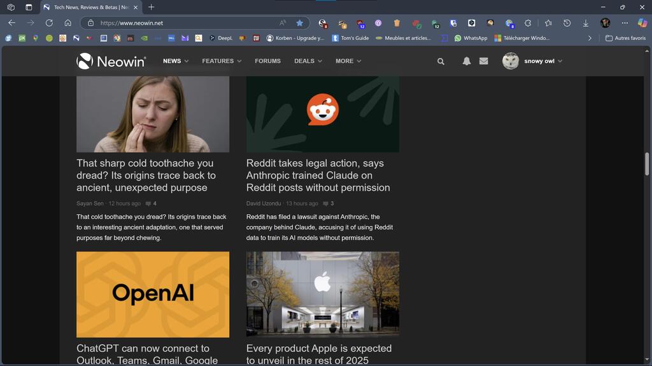
Task: Toggle the favorite star in address bar
Action: click(x=299, y=23)
